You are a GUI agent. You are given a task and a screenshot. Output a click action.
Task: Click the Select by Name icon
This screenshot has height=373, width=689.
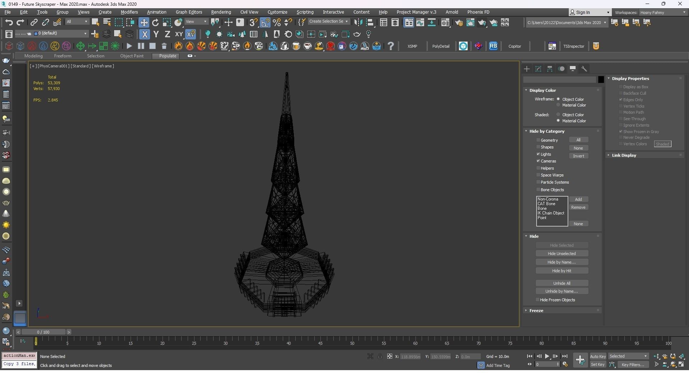107,22
